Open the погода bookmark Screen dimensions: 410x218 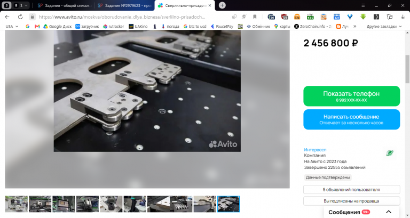170,26
